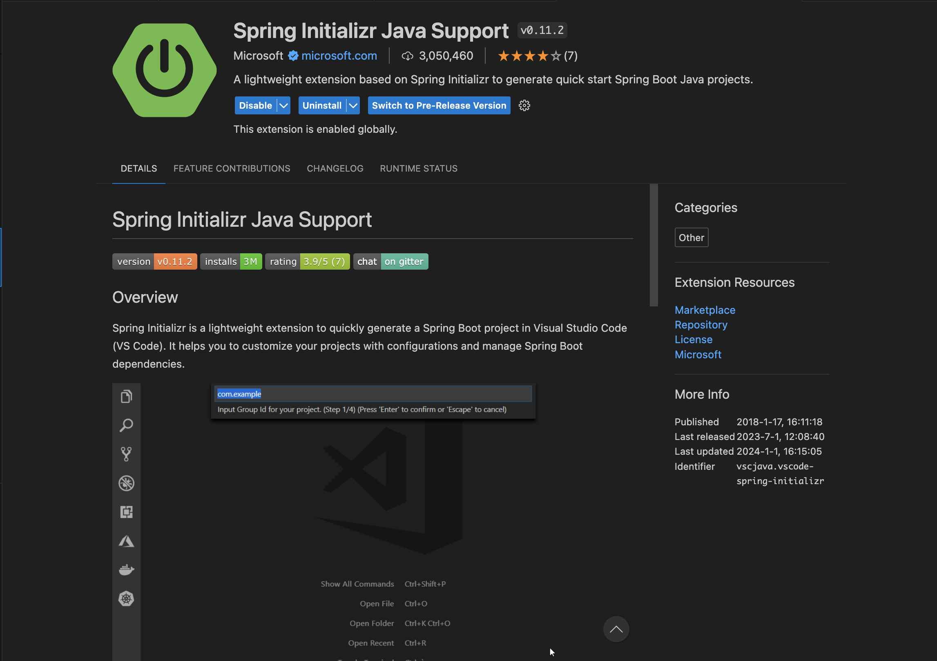Open the Settings gear beside Switch to Pre-Release

(524, 105)
